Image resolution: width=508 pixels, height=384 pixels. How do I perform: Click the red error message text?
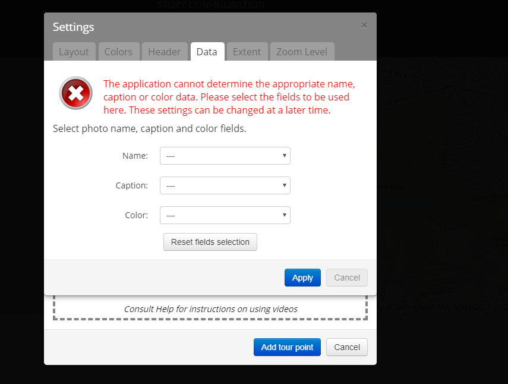click(229, 97)
